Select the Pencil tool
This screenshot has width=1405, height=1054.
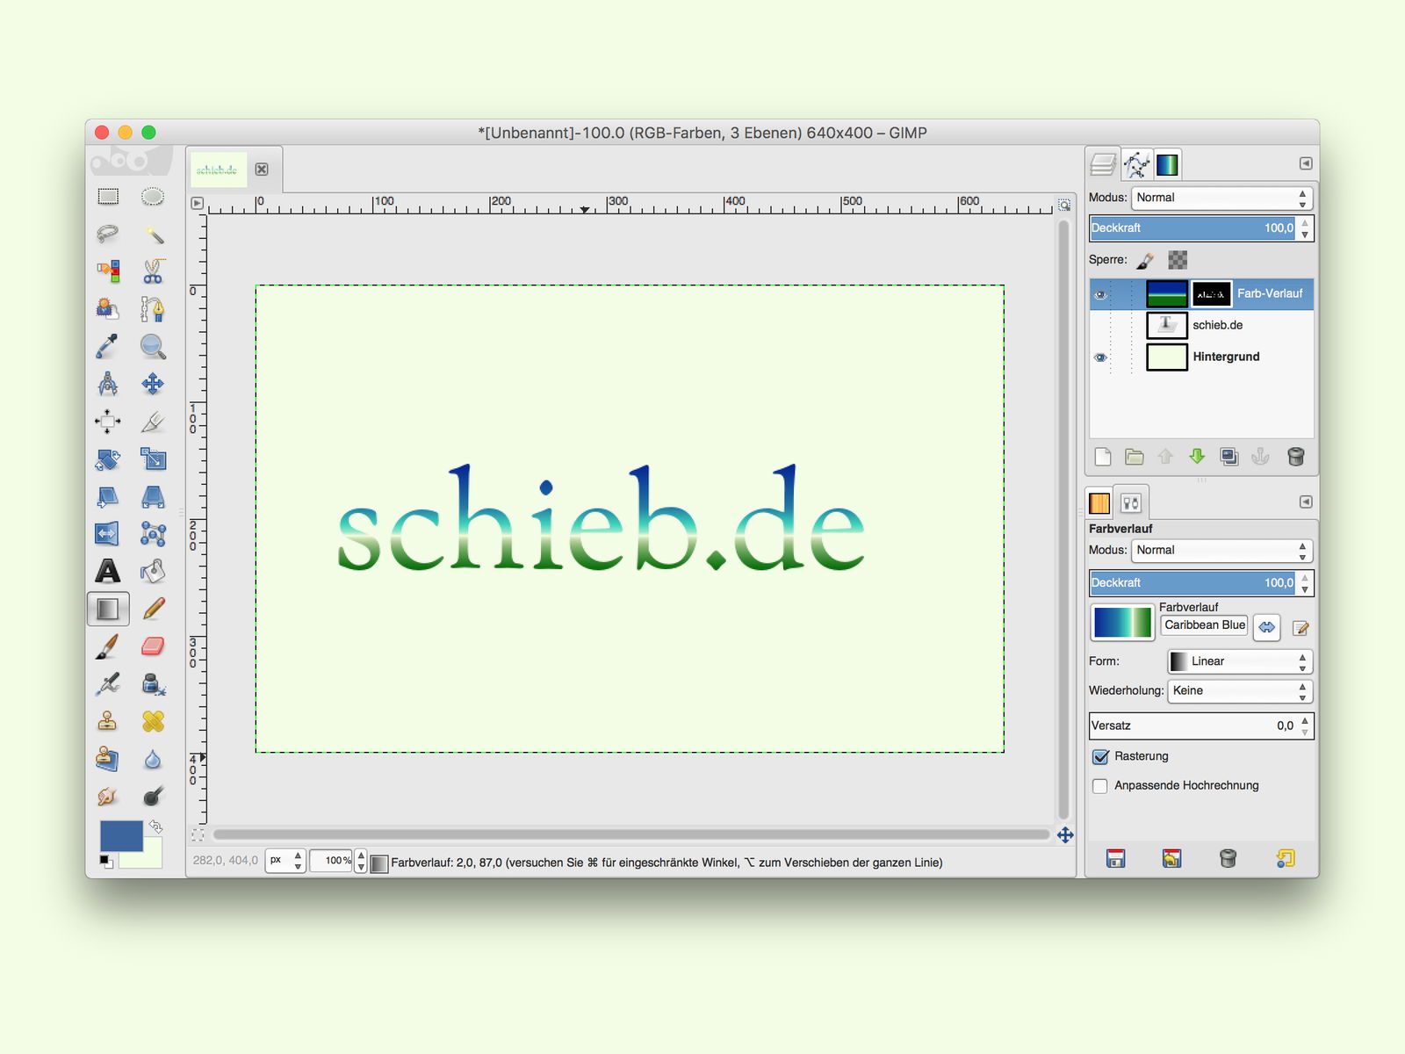click(x=153, y=609)
